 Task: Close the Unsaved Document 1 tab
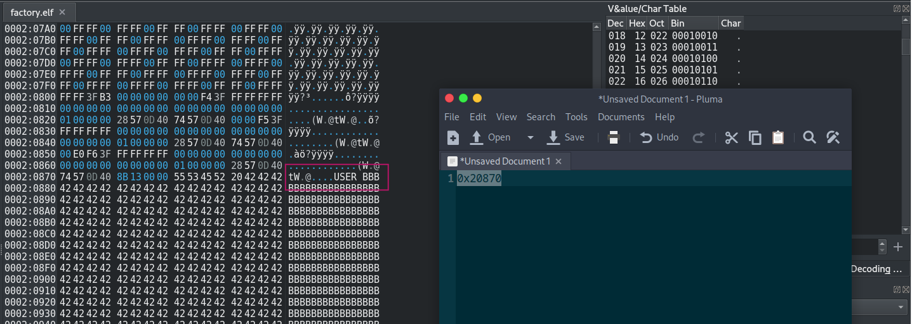pyautogui.click(x=558, y=161)
